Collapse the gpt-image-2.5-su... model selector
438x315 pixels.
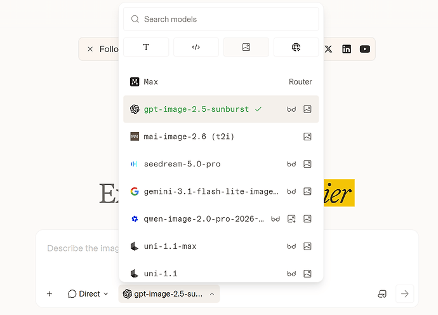pos(169,294)
